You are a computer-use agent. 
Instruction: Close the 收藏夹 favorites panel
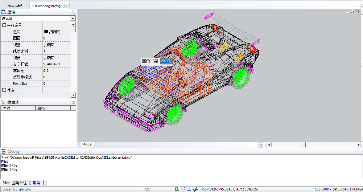(74, 102)
